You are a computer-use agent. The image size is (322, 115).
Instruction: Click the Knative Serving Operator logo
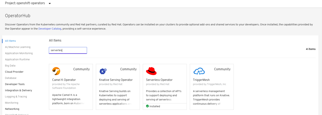103,71
